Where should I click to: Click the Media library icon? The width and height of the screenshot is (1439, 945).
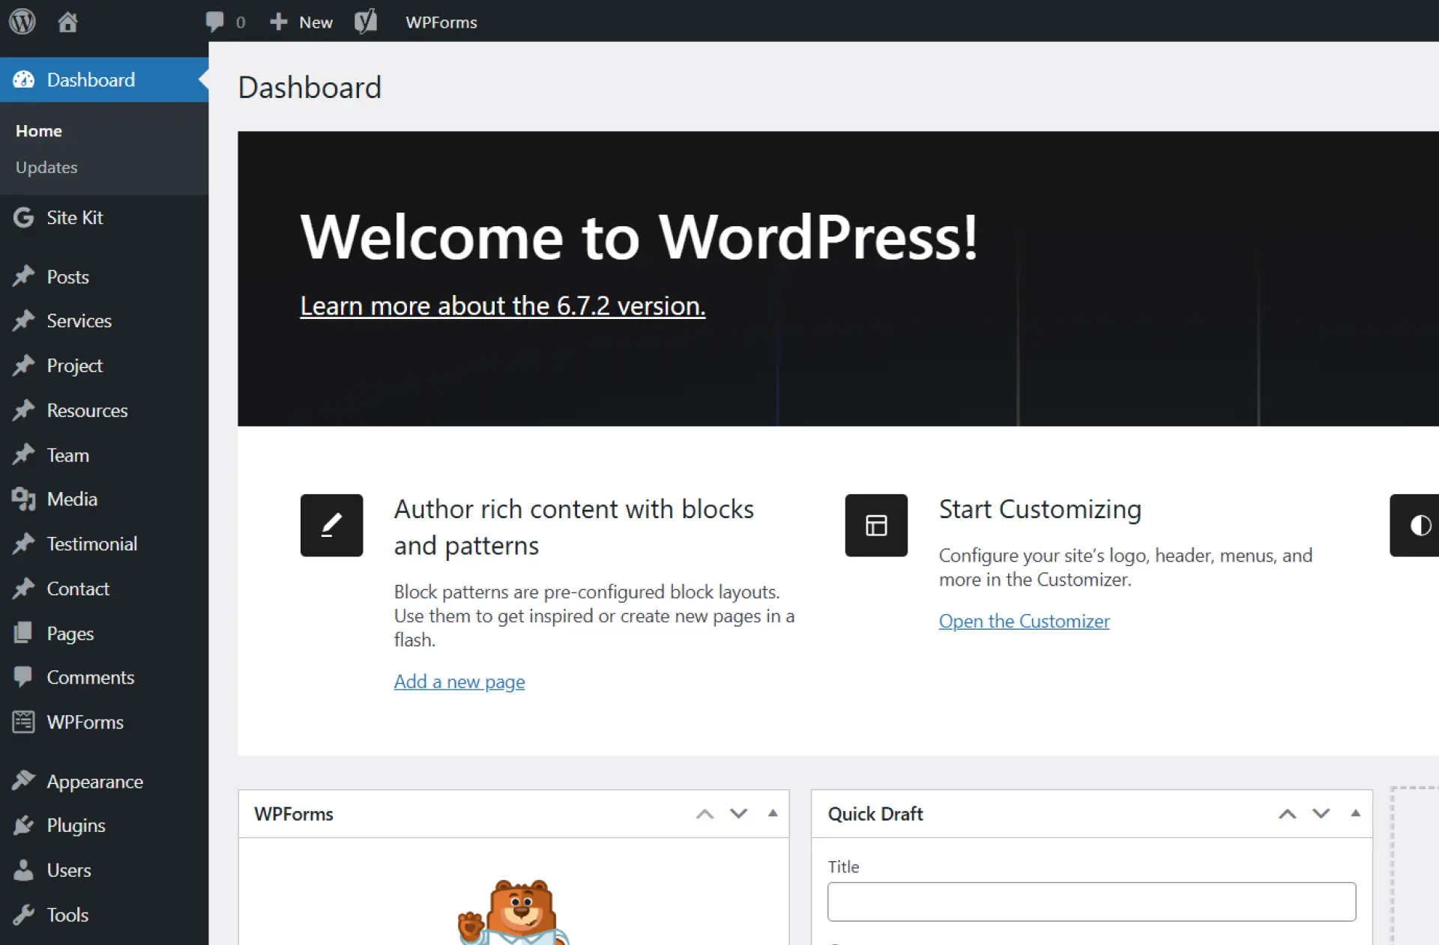pos(23,499)
